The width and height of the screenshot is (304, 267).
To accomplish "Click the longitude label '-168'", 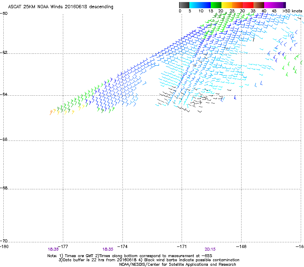I will (x=242, y=246).
